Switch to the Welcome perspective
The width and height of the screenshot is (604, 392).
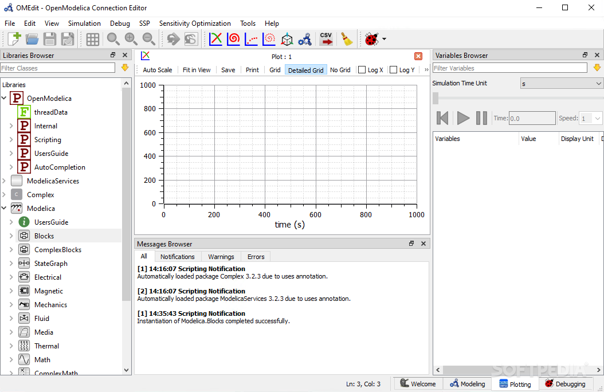pos(418,384)
